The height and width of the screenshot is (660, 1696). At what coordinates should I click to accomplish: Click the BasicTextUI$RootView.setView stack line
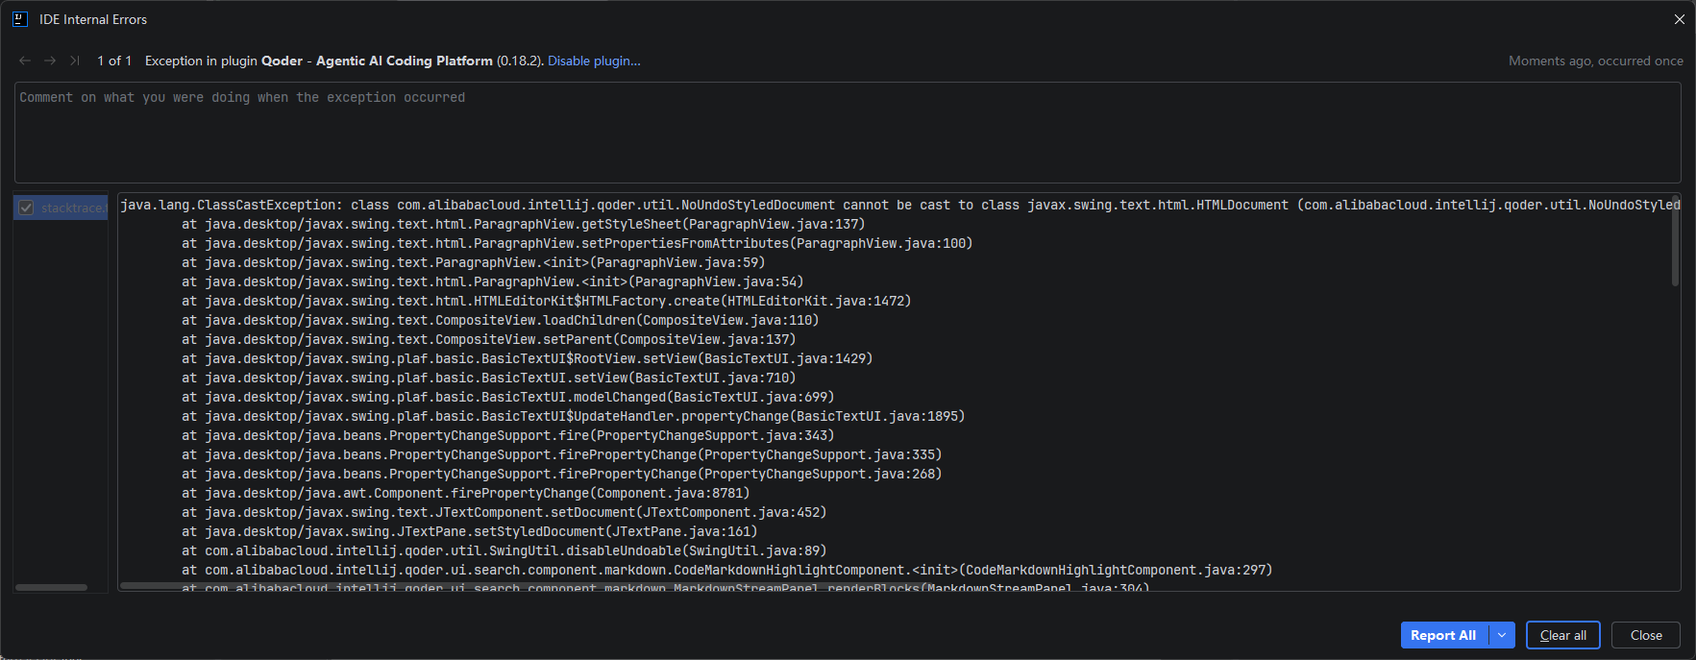coord(527,358)
